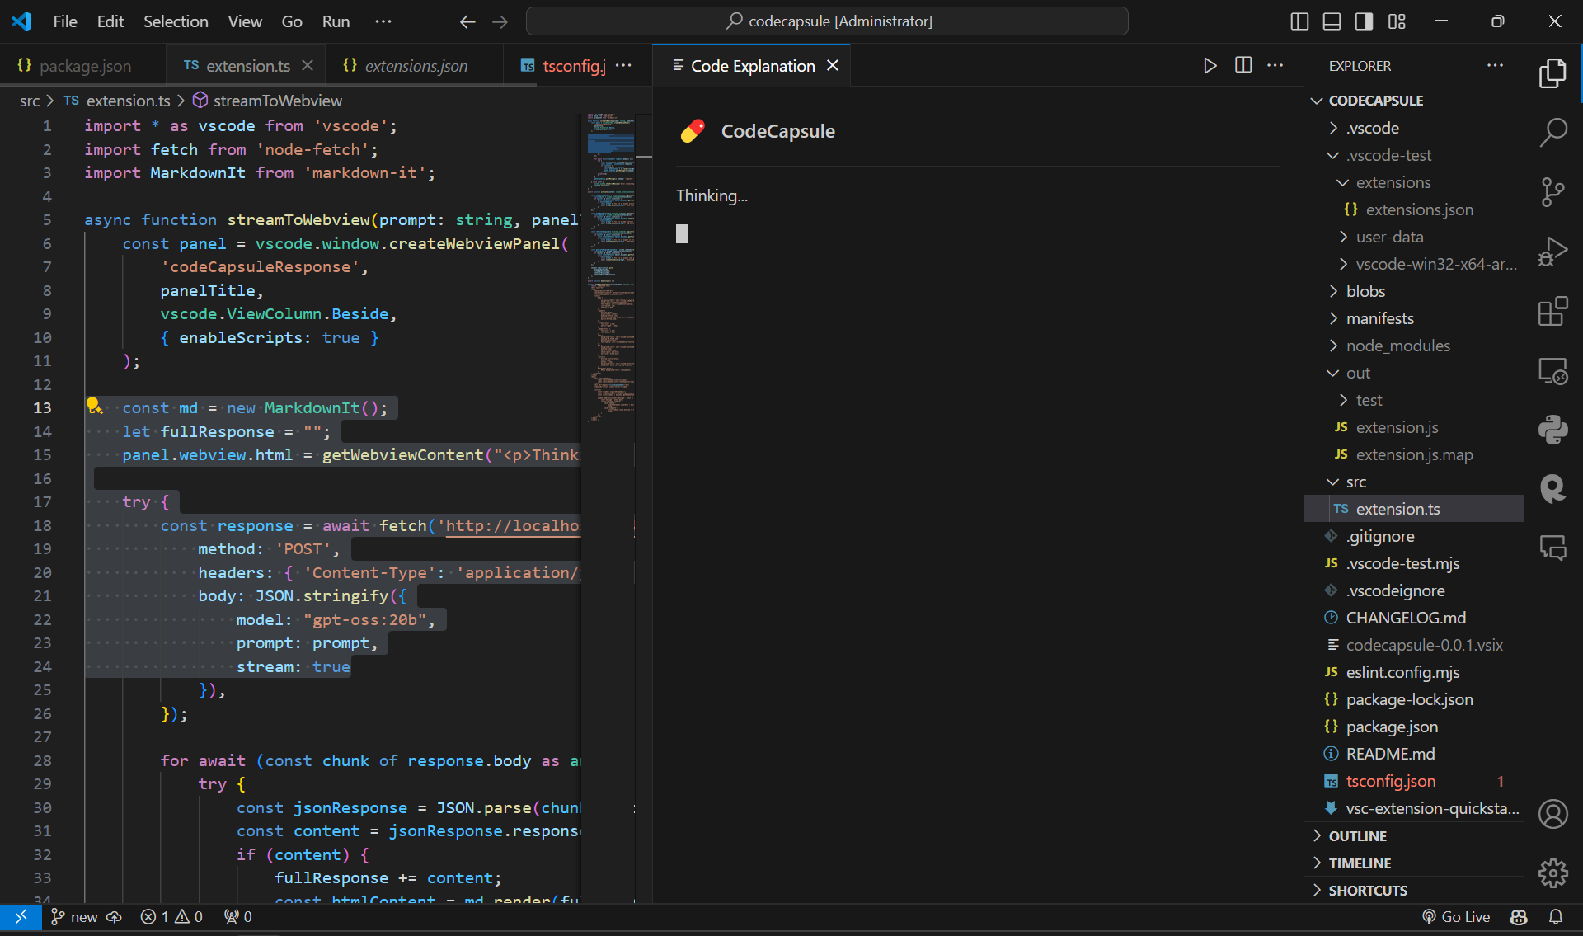The image size is (1583, 936).
Task: Open the Search view in activity bar
Action: tap(1552, 132)
